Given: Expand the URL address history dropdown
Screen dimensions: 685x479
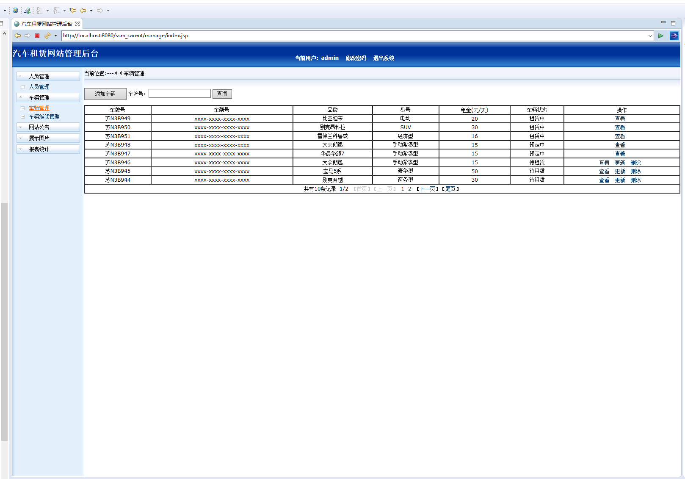Looking at the screenshot, I should point(650,36).
